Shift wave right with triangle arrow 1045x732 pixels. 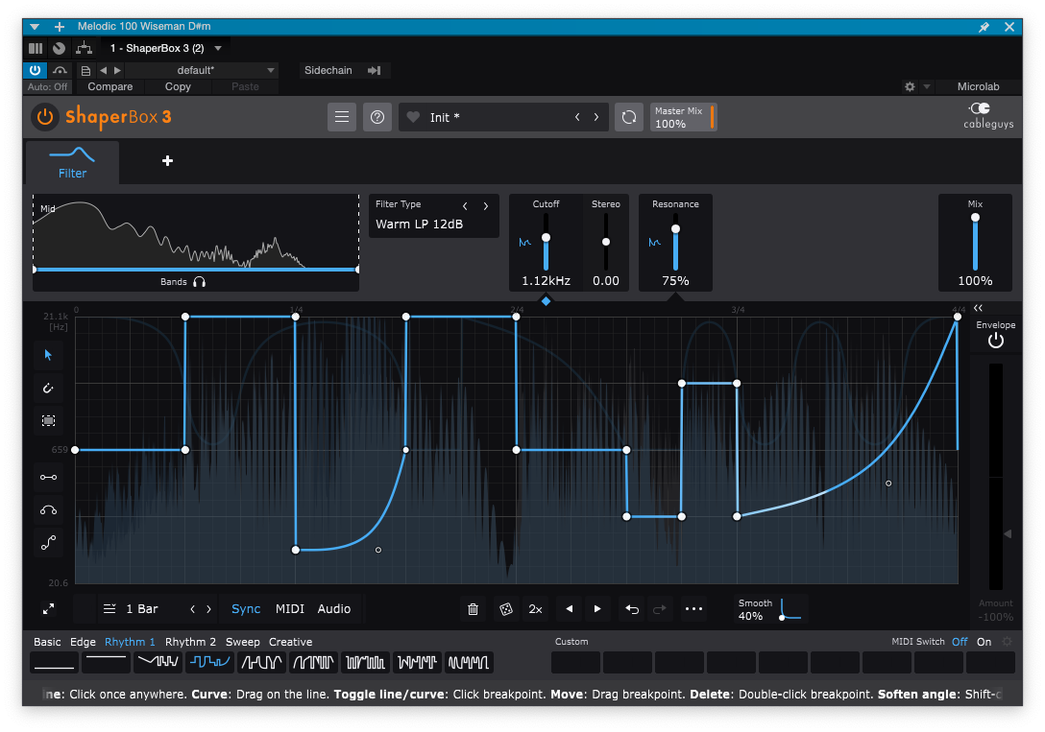[x=597, y=609]
